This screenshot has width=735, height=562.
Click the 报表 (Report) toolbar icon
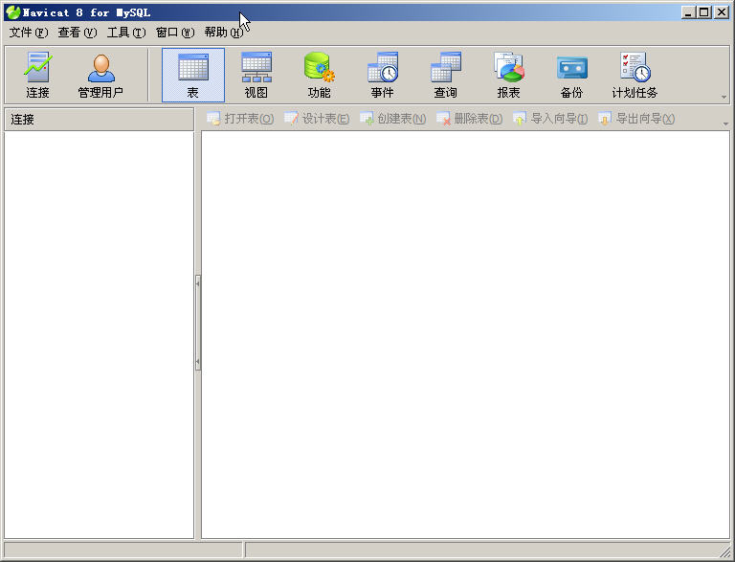click(x=508, y=76)
